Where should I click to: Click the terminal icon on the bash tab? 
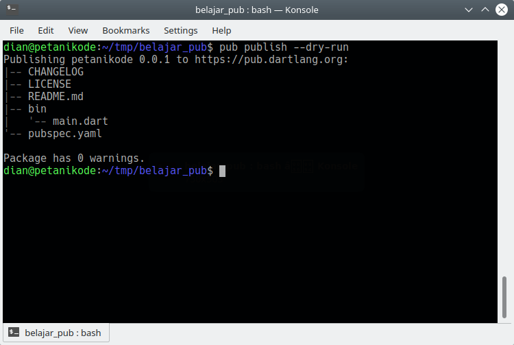pos(14,333)
